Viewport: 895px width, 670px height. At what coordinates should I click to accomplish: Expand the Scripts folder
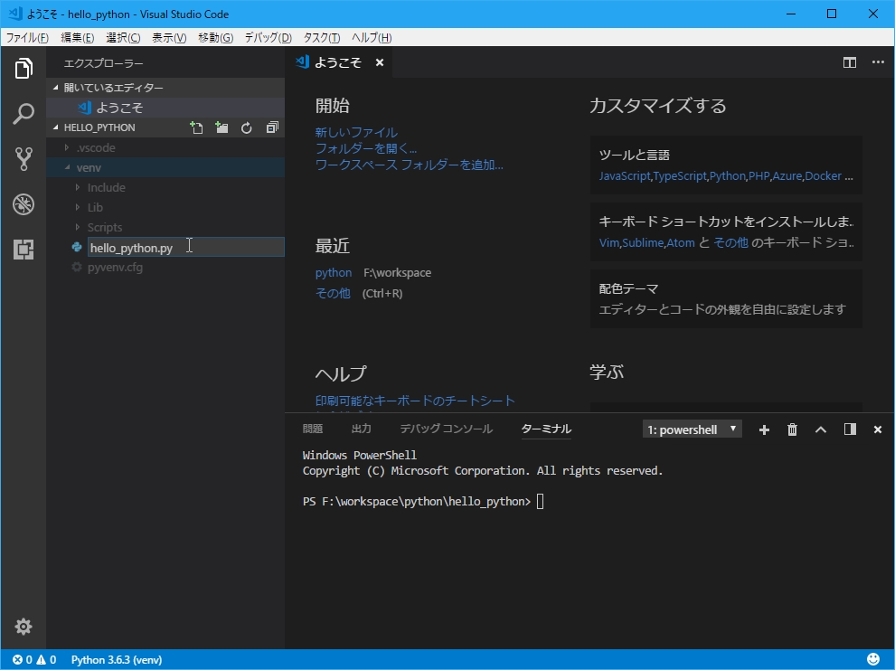tap(165, 227)
